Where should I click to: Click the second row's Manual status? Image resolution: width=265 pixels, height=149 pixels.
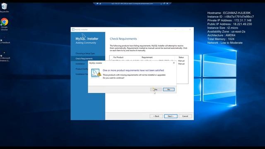[181, 64]
